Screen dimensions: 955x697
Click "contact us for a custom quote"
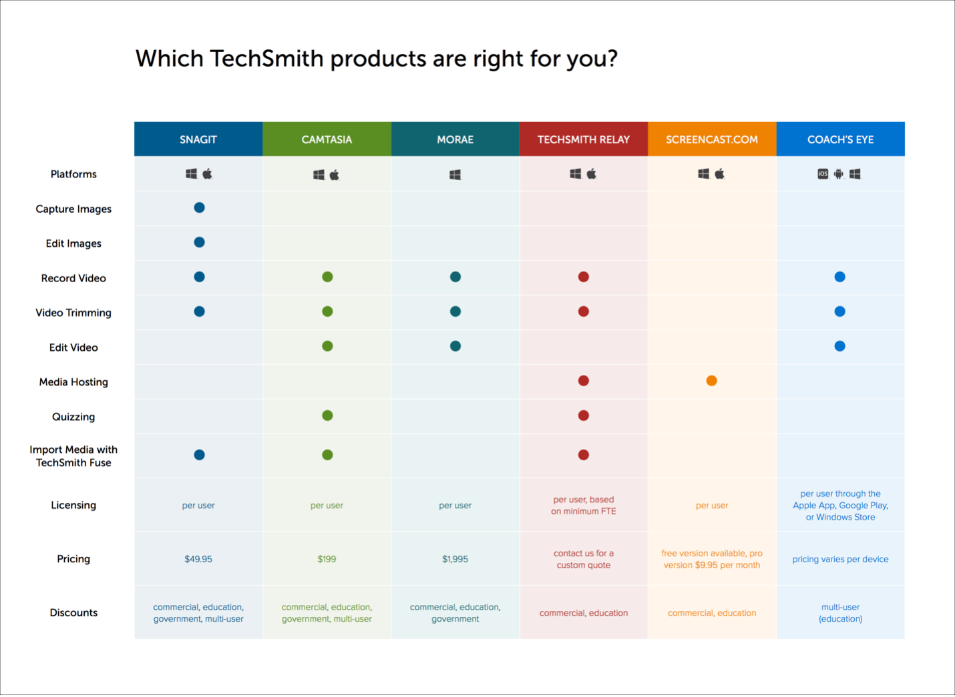[584, 559]
